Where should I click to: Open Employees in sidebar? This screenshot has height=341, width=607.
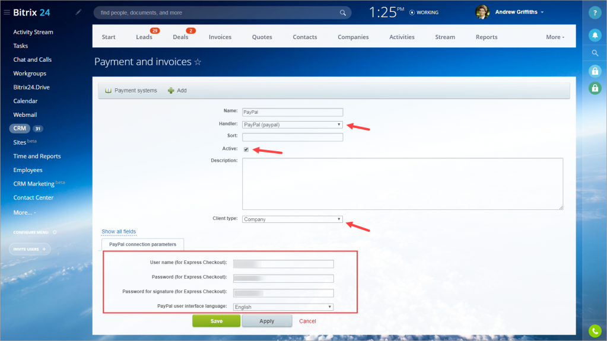point(27,170)
